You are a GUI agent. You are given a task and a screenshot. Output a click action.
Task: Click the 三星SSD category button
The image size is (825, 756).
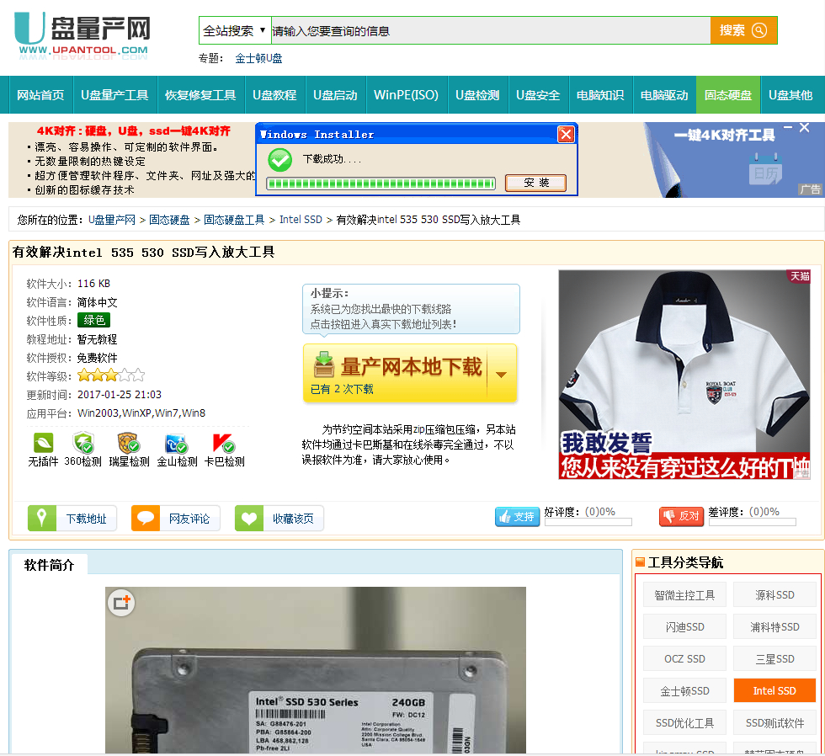coord(774,658)
